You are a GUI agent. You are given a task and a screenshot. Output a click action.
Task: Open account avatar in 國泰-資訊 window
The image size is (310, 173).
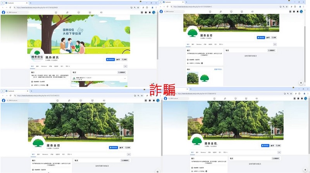pyautogui.click(x=153, y=12)
